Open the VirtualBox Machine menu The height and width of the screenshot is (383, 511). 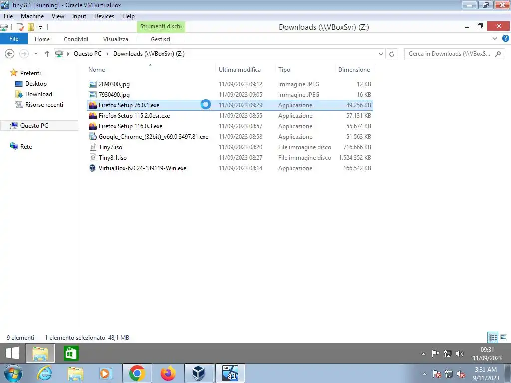pyautogui.click(x=32, y=16)
